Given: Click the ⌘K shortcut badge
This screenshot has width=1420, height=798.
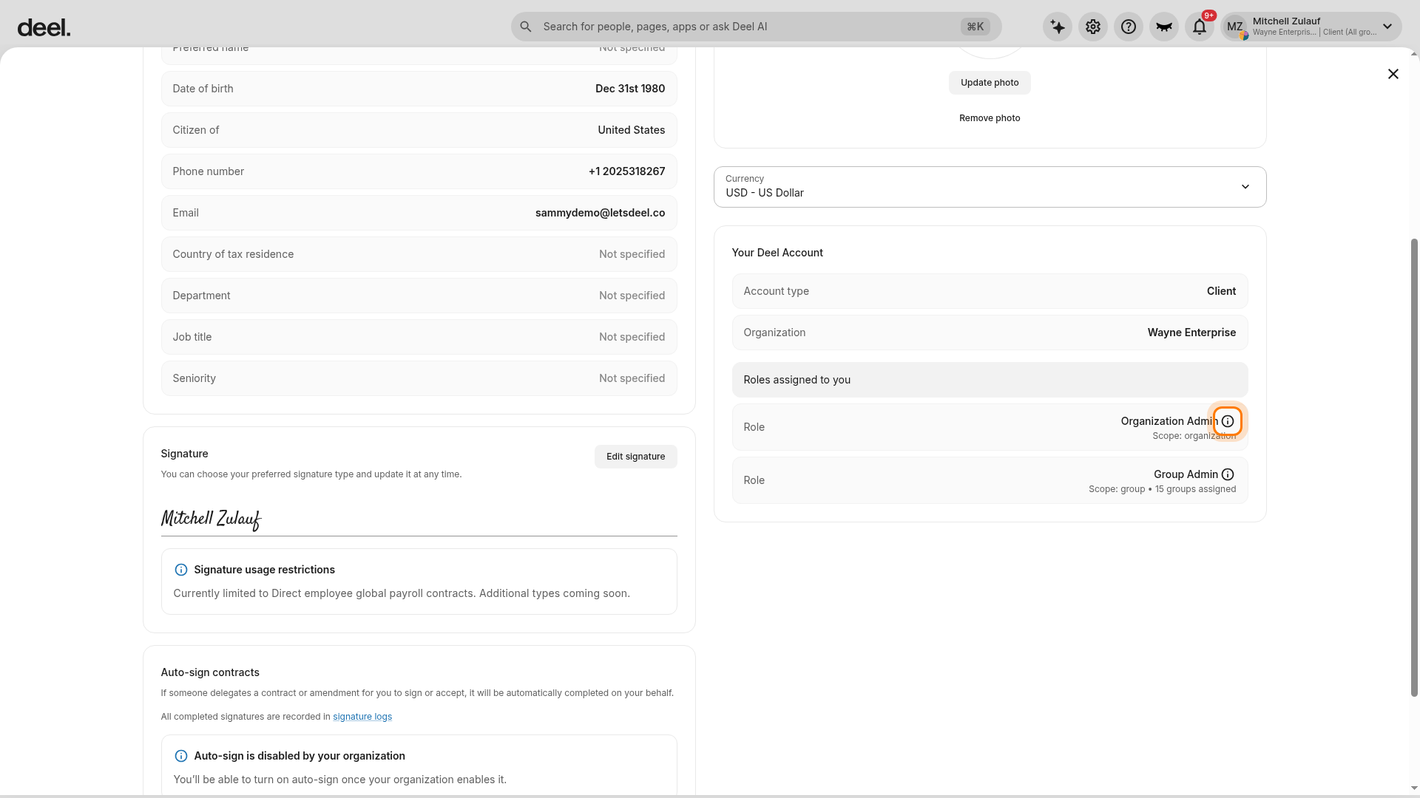Looking at the screenshot, I should [976, 27].
